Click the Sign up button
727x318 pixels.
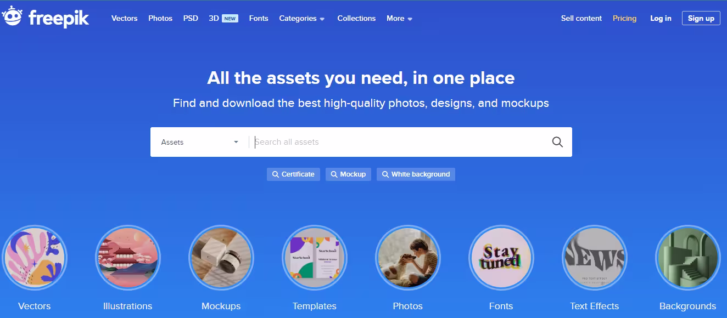(701, 18)
